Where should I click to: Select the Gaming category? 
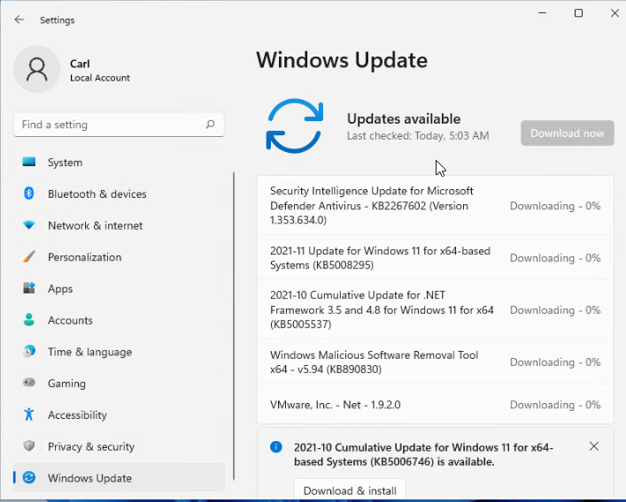[119, 384]
